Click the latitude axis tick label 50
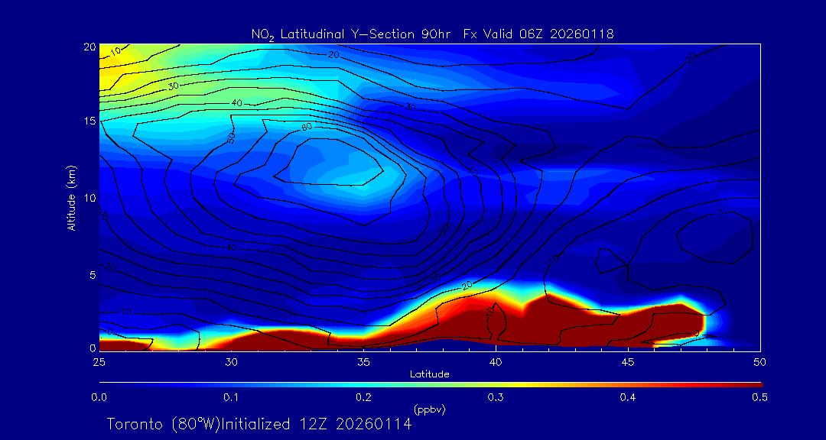Viewport: 826px width, 440px height. pyautogui.click(x=760, y=363)
